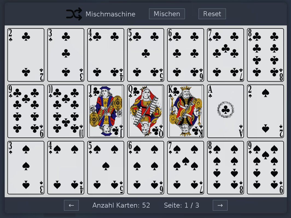Go to next page with right arrow
Screen dimensions: 291x218
point(220,205)
